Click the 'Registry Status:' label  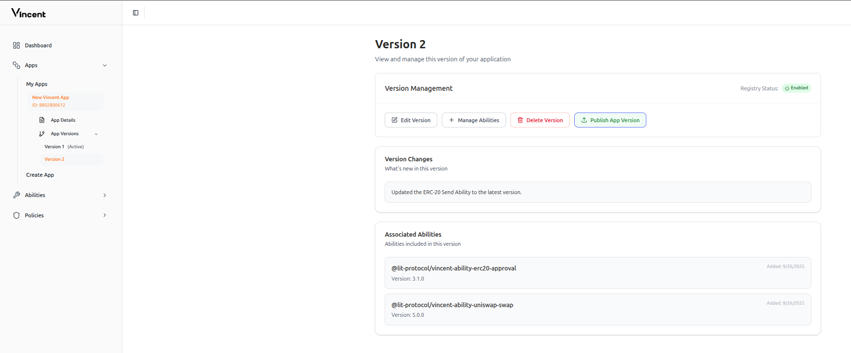pyautogui.click(x=759, y=88)
